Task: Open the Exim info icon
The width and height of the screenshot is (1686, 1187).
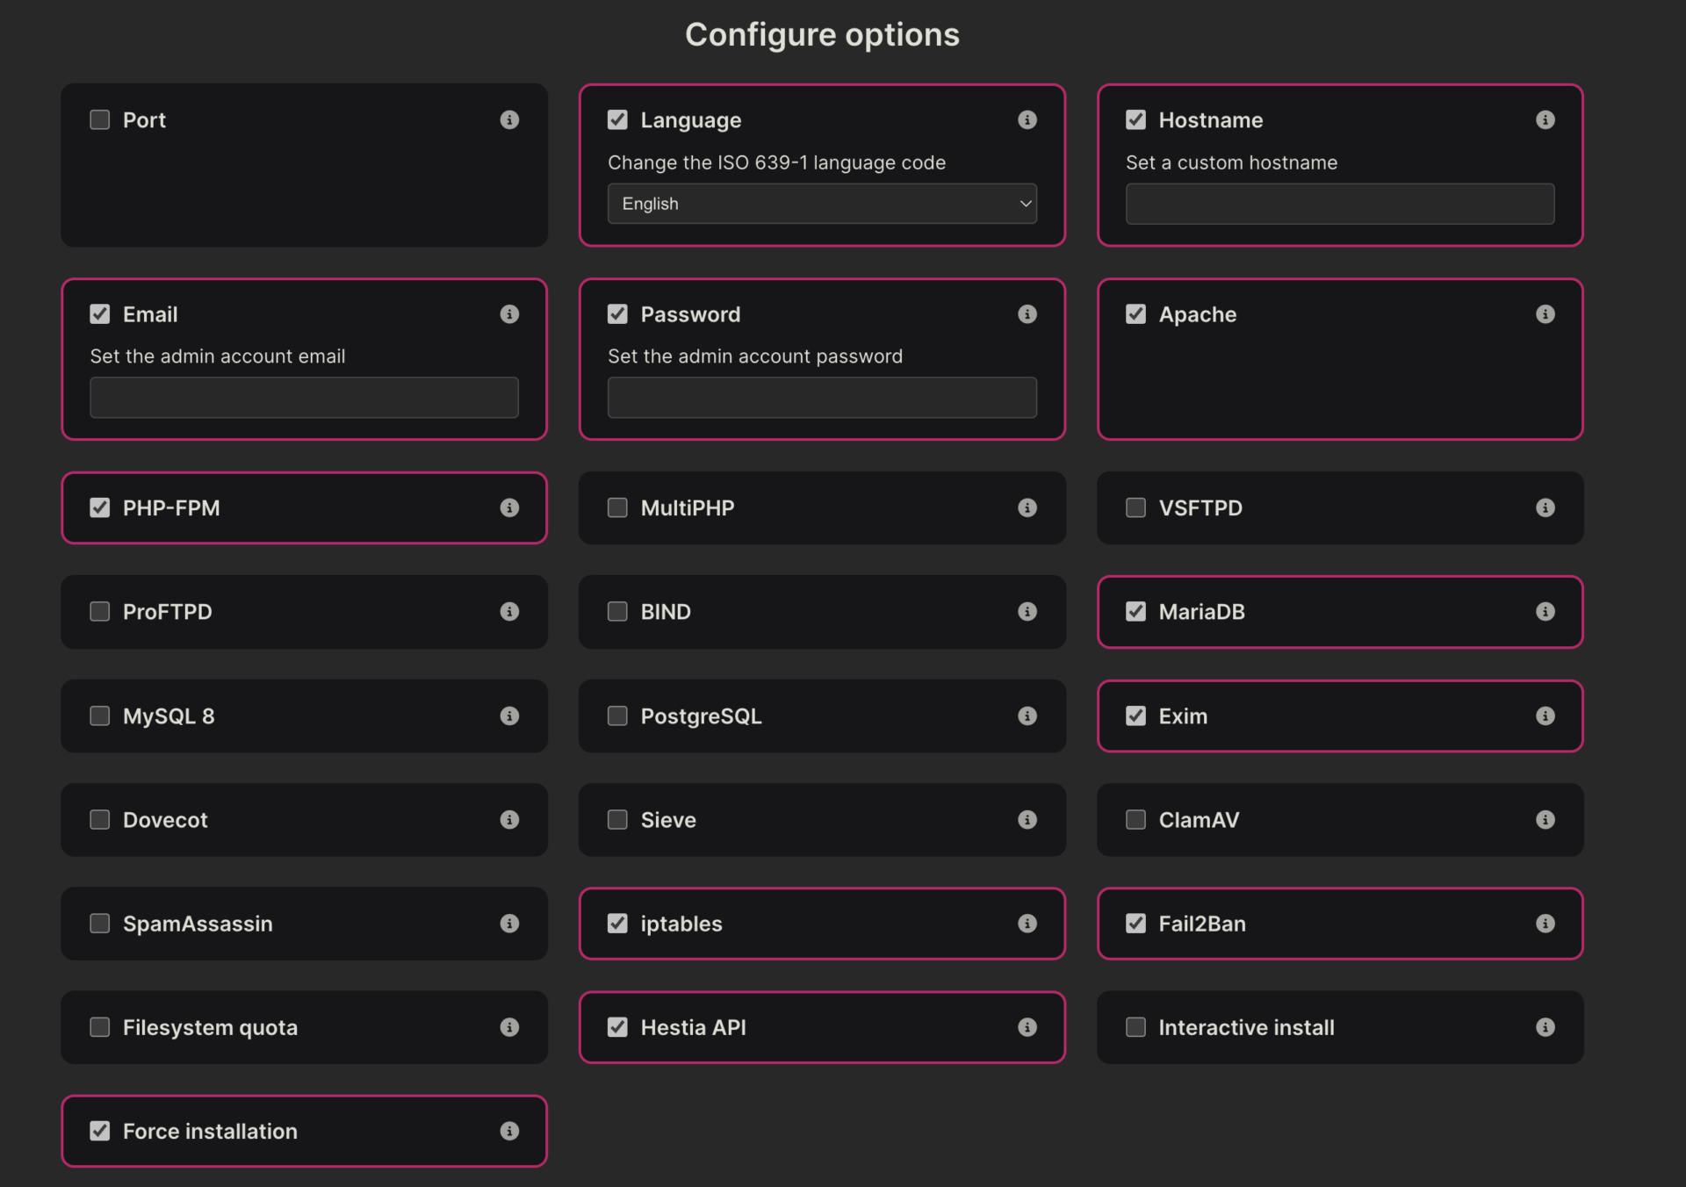Action: [1545, 716]
